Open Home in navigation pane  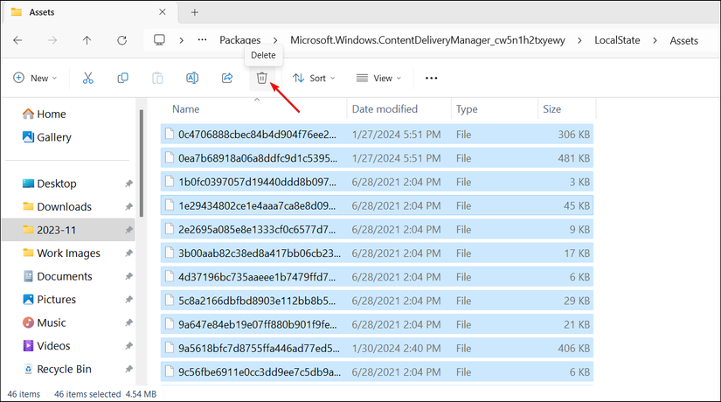coord(51,114)
